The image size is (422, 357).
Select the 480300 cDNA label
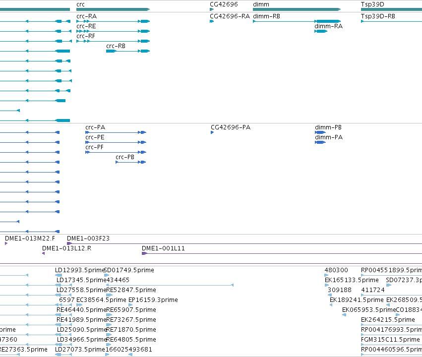coord(336,270)
